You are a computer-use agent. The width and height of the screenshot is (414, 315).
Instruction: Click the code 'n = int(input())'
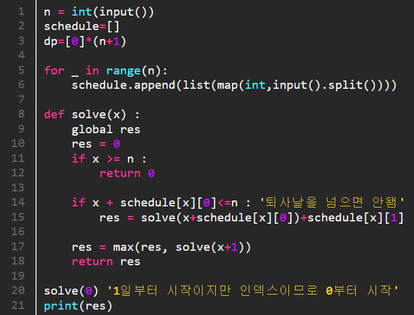[99, 12]
